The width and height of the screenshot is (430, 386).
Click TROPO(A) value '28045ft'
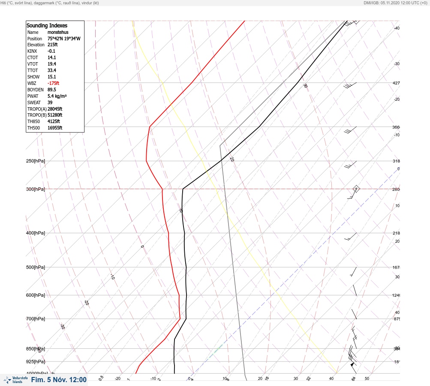click(55, 109)
